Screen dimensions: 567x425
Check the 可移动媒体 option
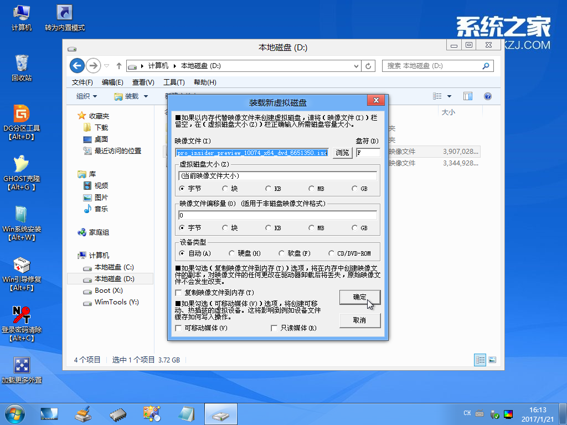178,328
